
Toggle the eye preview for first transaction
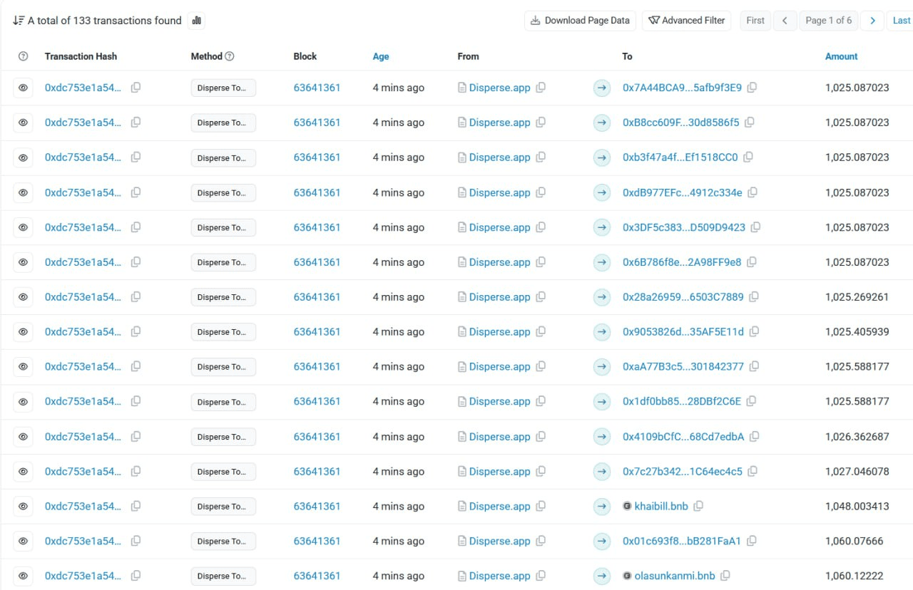(23, 88)
